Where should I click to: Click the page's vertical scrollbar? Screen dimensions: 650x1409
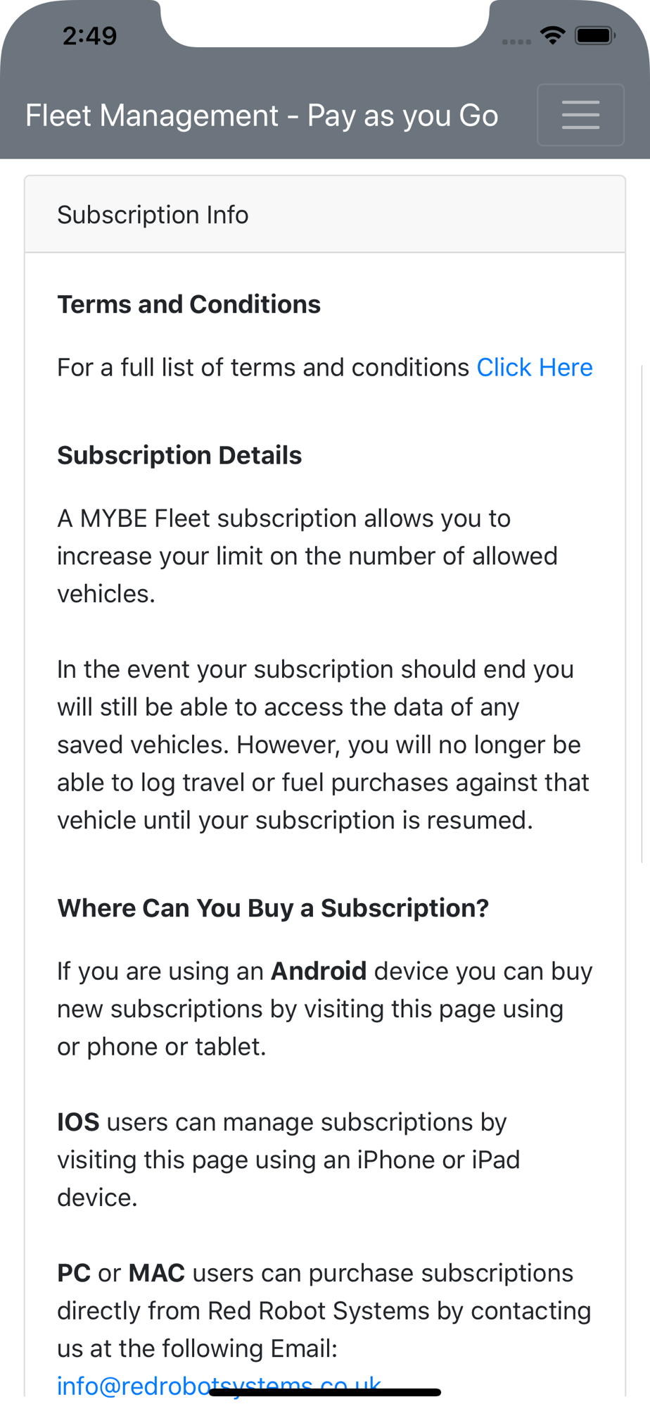point(642,613)
